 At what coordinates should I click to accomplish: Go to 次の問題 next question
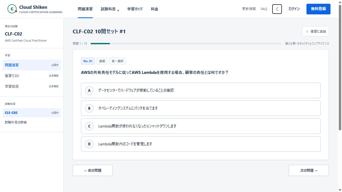(309, 170)
